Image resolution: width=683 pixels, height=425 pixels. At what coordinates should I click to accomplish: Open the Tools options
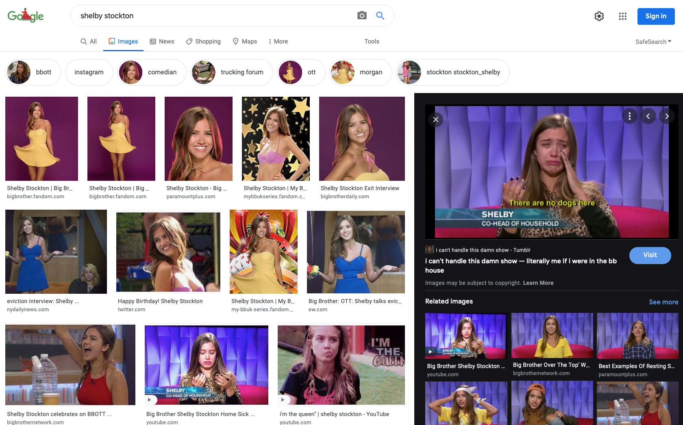click(372, 41)
